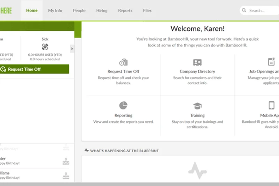This screenshot has width=279, height=186.
Task: Click the Job Openings clipboard icon
Action: coord(271,62)
